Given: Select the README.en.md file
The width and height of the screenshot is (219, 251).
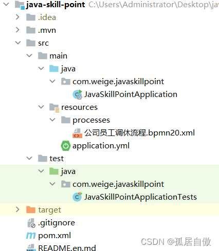Looking at the screenshot, I should [67, 248].
